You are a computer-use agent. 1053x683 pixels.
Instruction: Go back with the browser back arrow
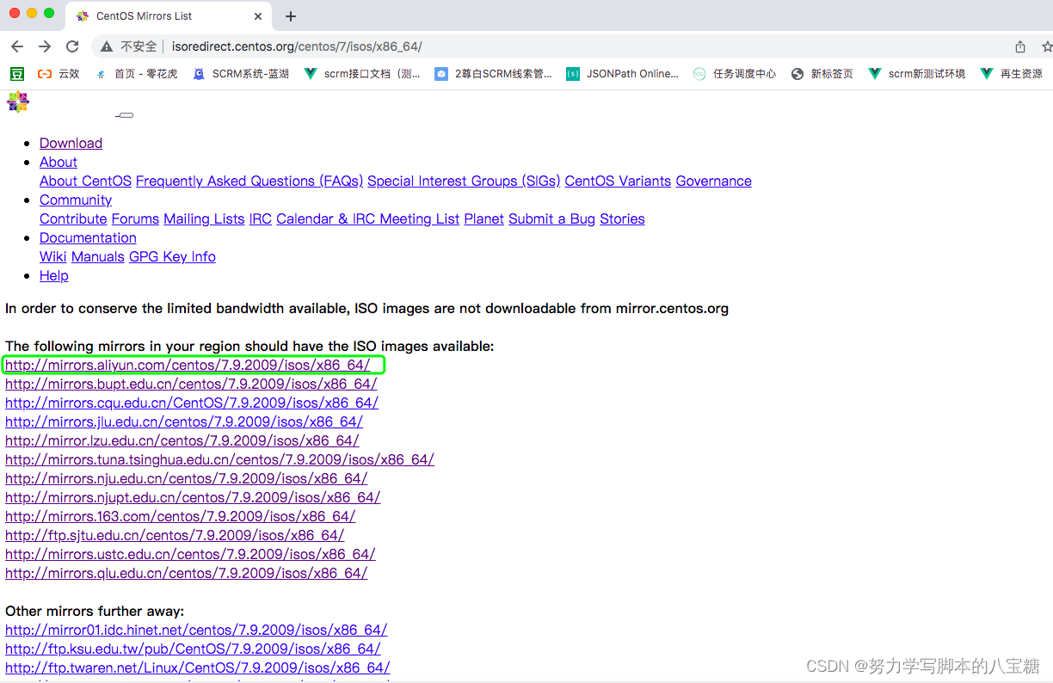[17, 46]
